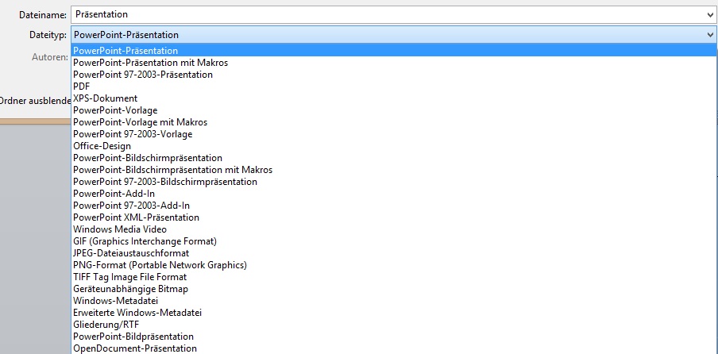Choose PowerPoint 97-2003-Vorlage
The height and width of the screenshot is (354, 718).
pyautogui.click(x=394, y=133)
